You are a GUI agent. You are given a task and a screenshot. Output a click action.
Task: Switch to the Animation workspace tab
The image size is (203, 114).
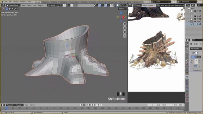(x=93, y=2)
